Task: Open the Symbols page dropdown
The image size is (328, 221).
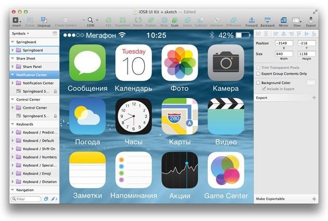Action: click(x=20, y=33)
